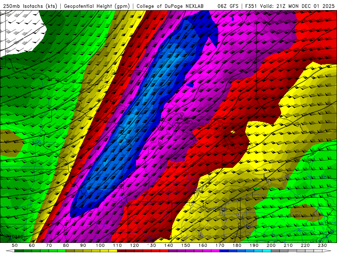The height and width of the screenshot is (253, 337).
Task: Click the '180' color bar label
Action: (x=237, y=245)
